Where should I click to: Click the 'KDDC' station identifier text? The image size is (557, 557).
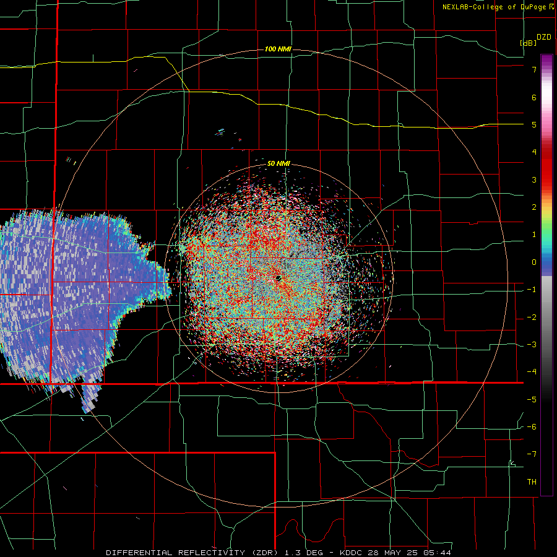[x=352, y=553]
